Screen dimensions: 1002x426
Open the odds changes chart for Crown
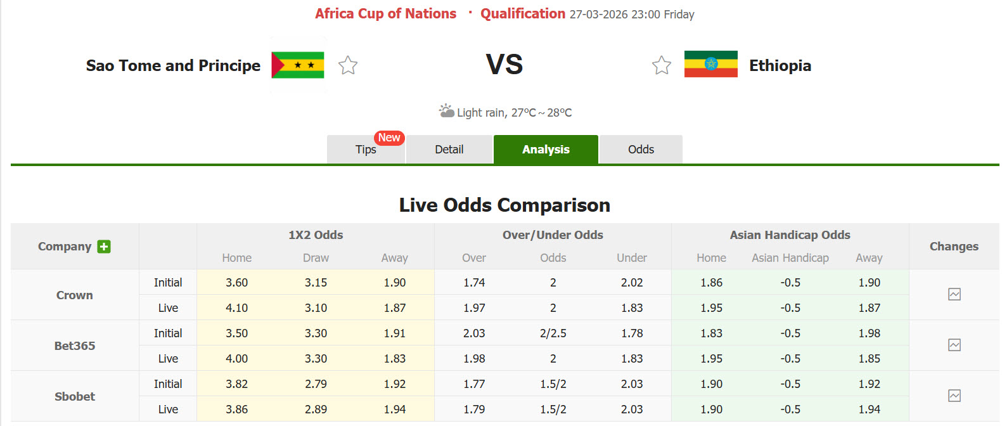pos(954,295)
